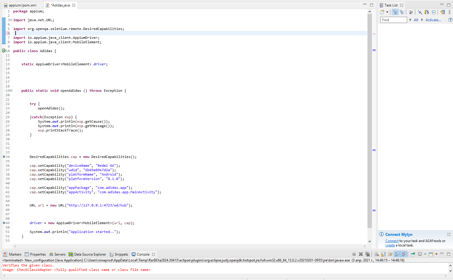Click the All working set link
Image resolution: width=453 pixels, height=280 pixels.
pos(416,20)
